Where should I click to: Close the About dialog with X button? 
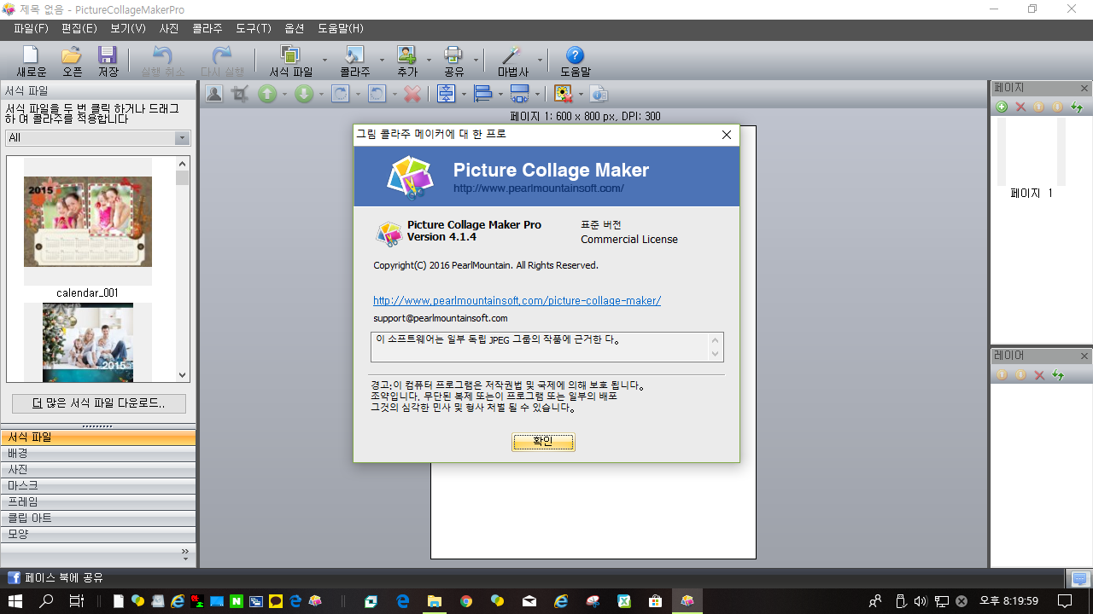pyautogui.click(x=727, y=135)
